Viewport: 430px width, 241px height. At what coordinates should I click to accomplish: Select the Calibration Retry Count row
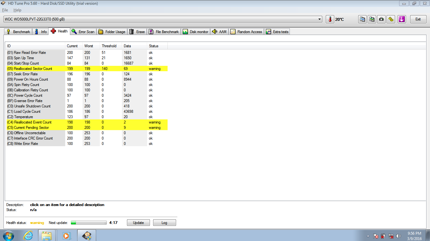86,90
